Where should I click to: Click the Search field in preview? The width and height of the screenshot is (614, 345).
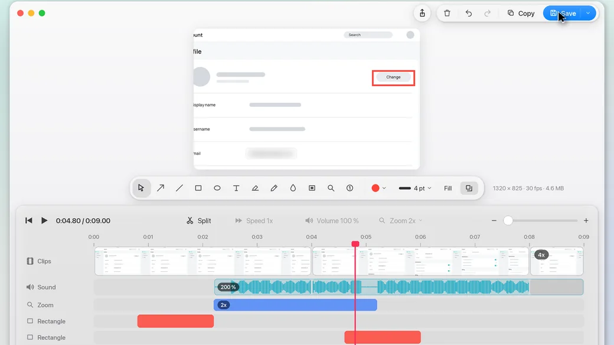pos(368,35)
